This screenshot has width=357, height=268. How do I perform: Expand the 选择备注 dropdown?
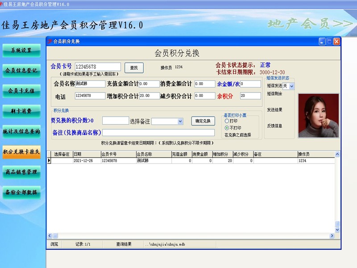180,121
